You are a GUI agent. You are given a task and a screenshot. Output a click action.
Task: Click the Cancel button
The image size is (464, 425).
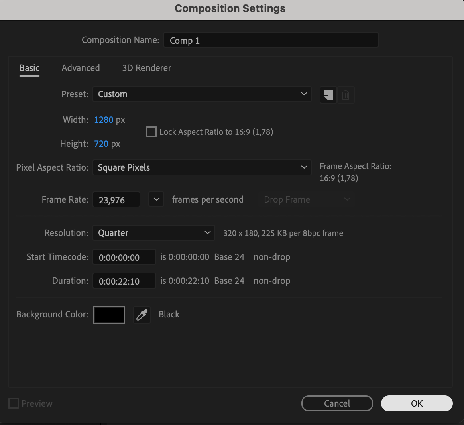[x=337, y=403]
